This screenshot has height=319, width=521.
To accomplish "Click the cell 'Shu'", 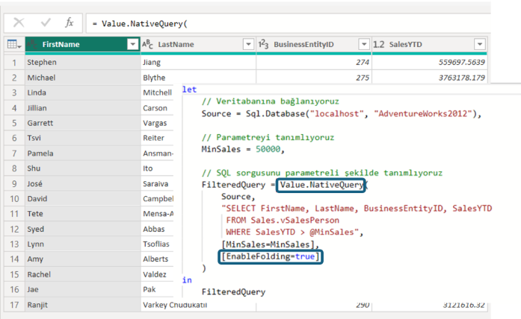I will click(82, 168).
